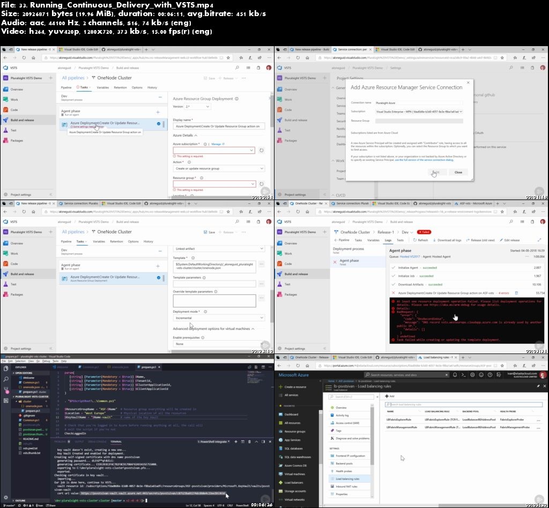
Task: Open Source Control view in VS Code
Action: [6, 389]
